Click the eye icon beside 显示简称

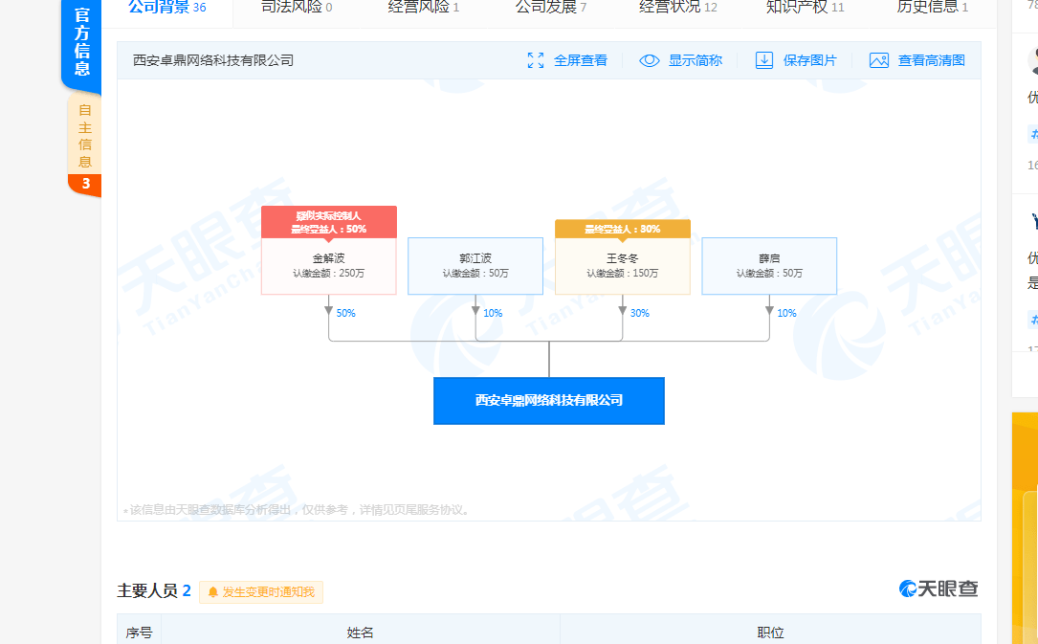650,60
